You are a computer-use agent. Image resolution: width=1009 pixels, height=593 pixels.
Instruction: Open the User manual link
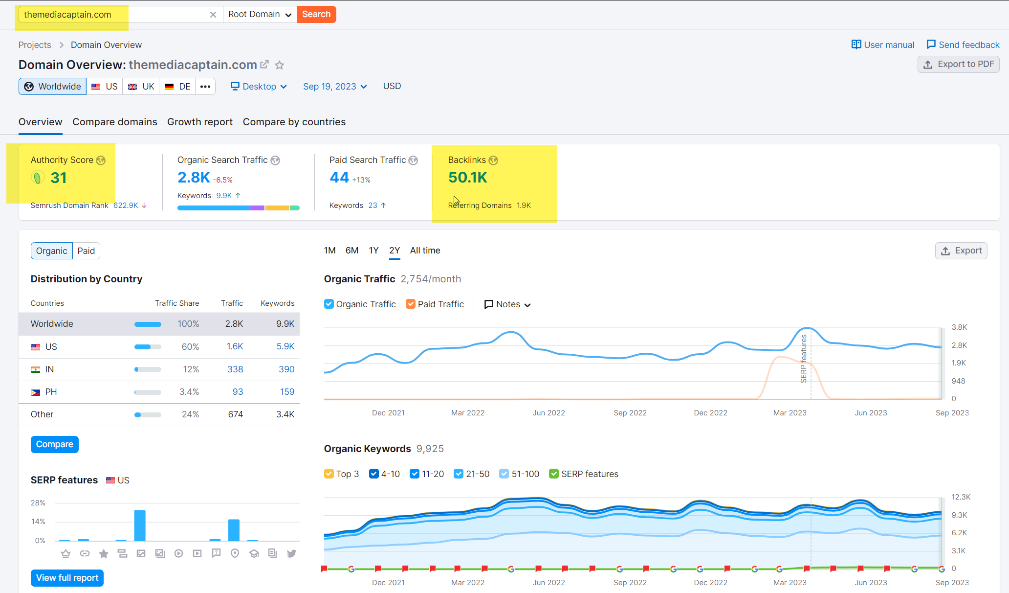click(x=882, y=45)
